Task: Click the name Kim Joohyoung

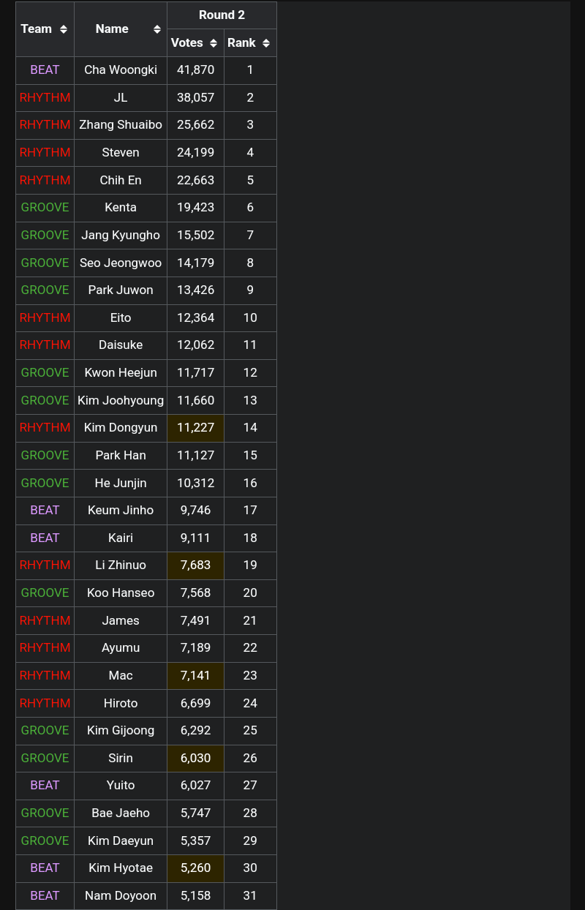Action: click(x=121, y=400)
